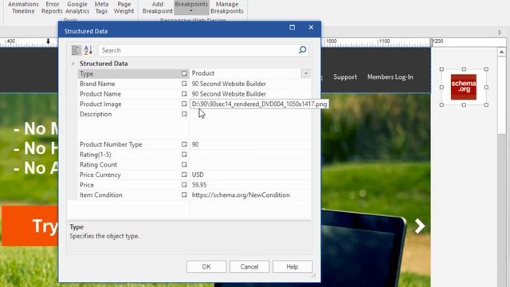Click the expand arrow at ruler's right end
Image resolution: width=510 pixels, height=287 pixels.
coord(500,33)
